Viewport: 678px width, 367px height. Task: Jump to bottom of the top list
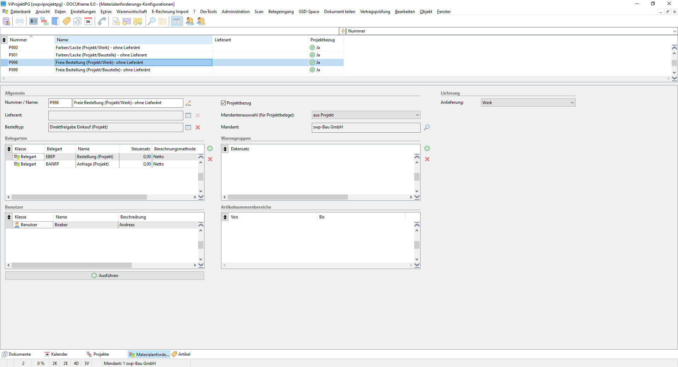(674, 78)
